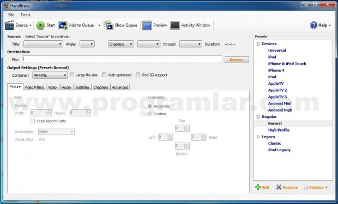Open the Chapters dropdown
The image size is (338, 204).
click(120, 44)
